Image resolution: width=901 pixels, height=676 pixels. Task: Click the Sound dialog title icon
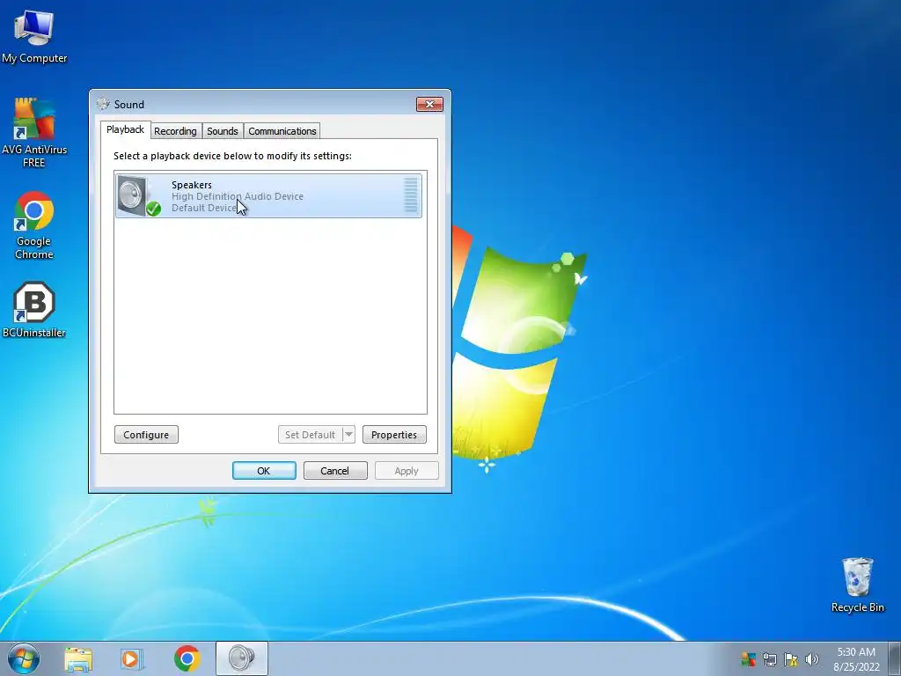pos(104,104)
